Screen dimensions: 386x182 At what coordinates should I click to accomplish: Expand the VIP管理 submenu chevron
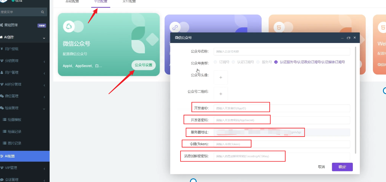point(44,169)
